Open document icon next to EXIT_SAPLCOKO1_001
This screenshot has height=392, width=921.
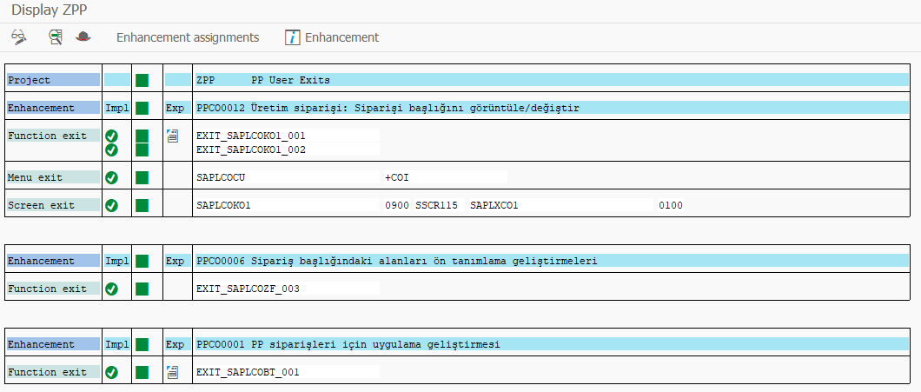point(172,136)
